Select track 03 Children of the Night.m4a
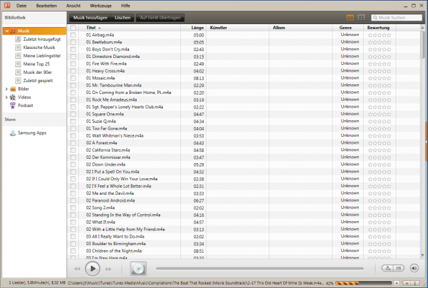The image size is (428, 288). point(114,251)
